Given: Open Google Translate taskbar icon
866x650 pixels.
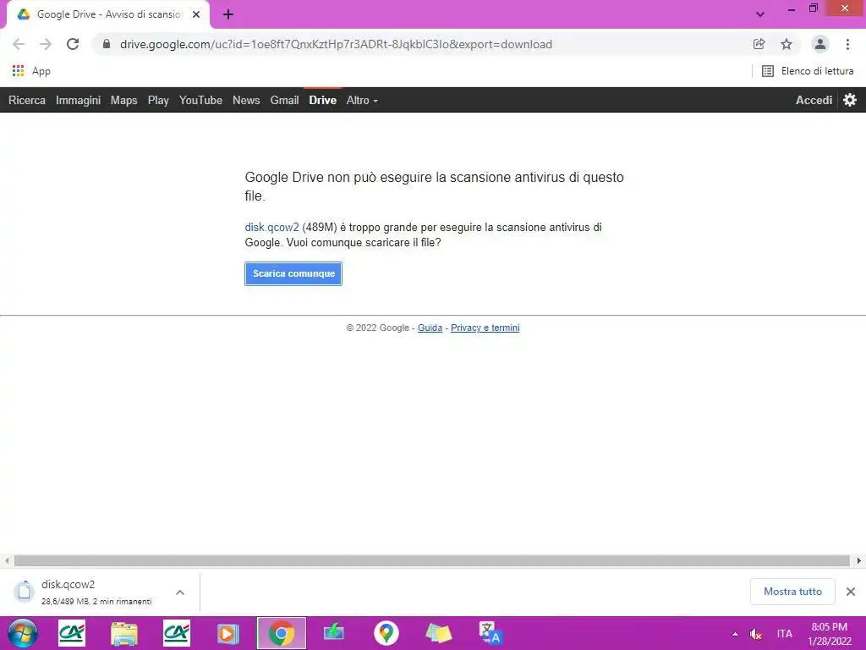Looking at the screenshot, I should point(491,633).
